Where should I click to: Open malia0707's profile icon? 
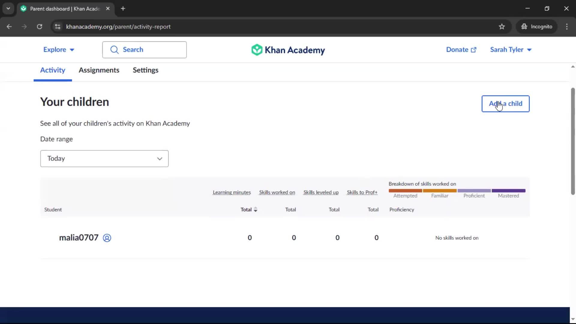point(107,238)
